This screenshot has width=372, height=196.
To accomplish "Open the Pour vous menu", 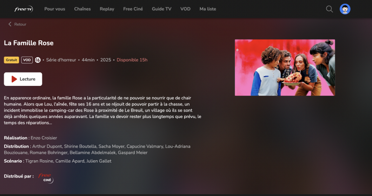I will click(x=54, y=9).
